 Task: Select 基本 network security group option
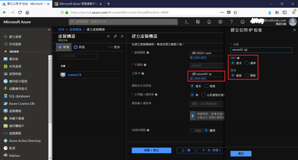[192, 86]
